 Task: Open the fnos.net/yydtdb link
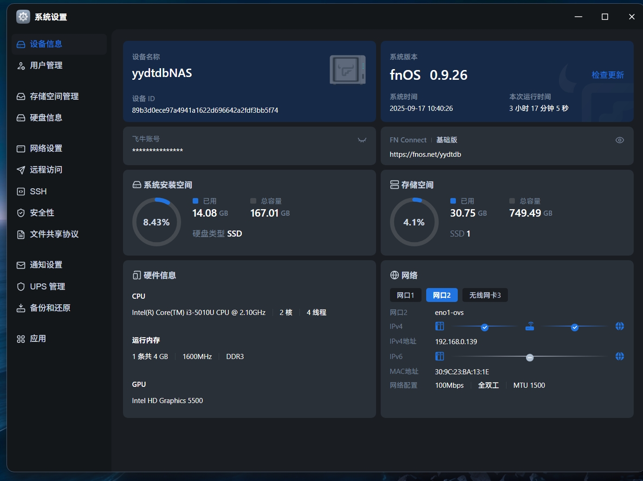click(x=425, y=154)
